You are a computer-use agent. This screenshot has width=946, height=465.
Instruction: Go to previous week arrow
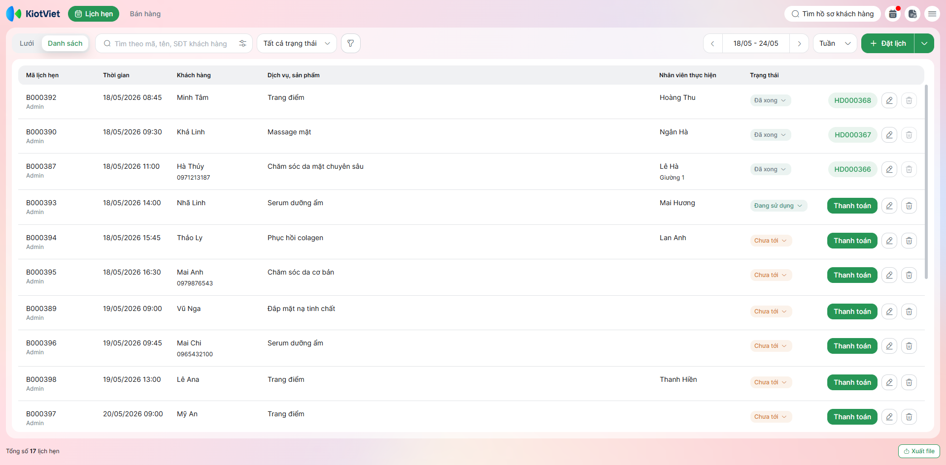712,43
